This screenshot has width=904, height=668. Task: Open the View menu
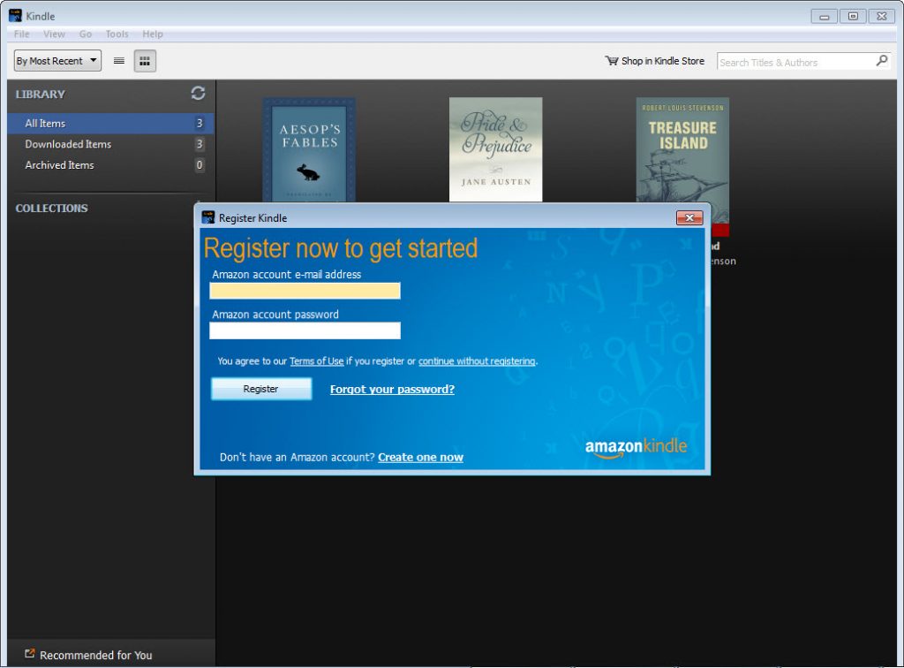click(54, 34)
